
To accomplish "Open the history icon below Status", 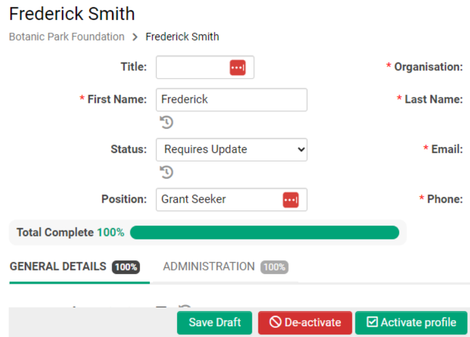I will pyautogui.click(x=166, y=172).
